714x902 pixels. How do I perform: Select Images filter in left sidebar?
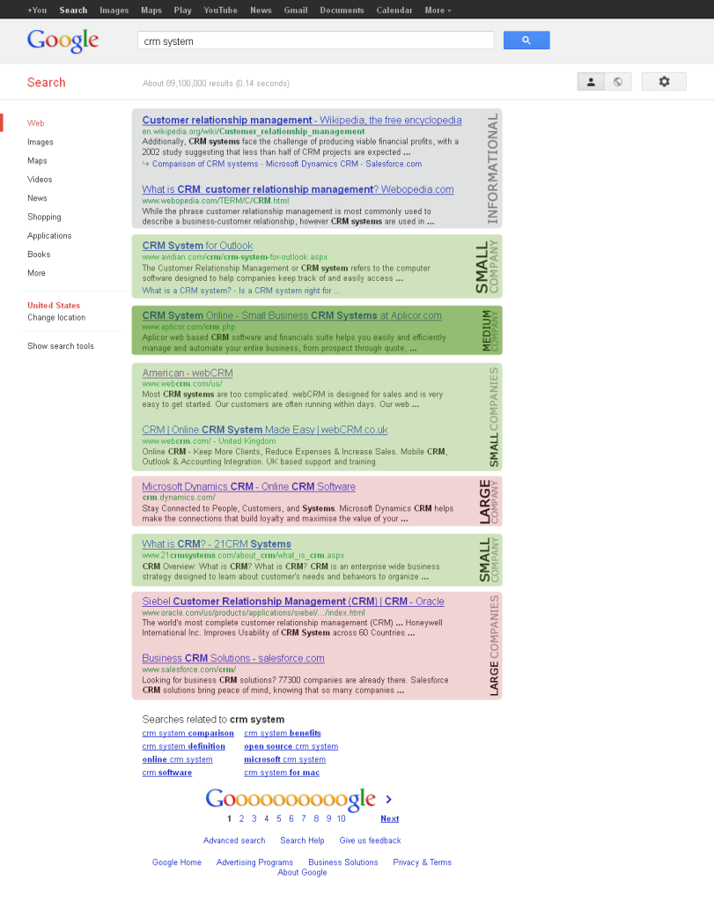[x=40, y=142]
